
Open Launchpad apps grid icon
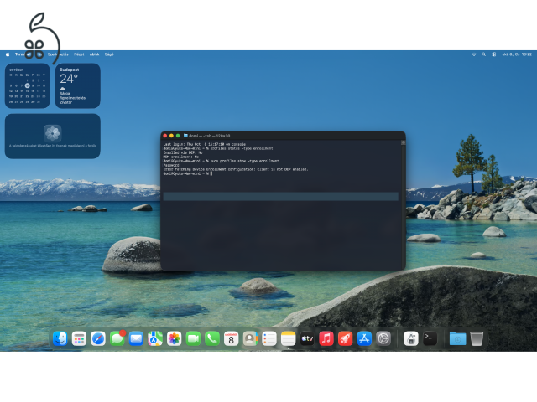79,338
